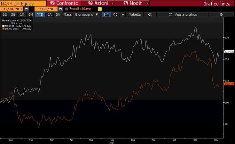
Task: Select the line chart type icon
Action: coord(106,14)
